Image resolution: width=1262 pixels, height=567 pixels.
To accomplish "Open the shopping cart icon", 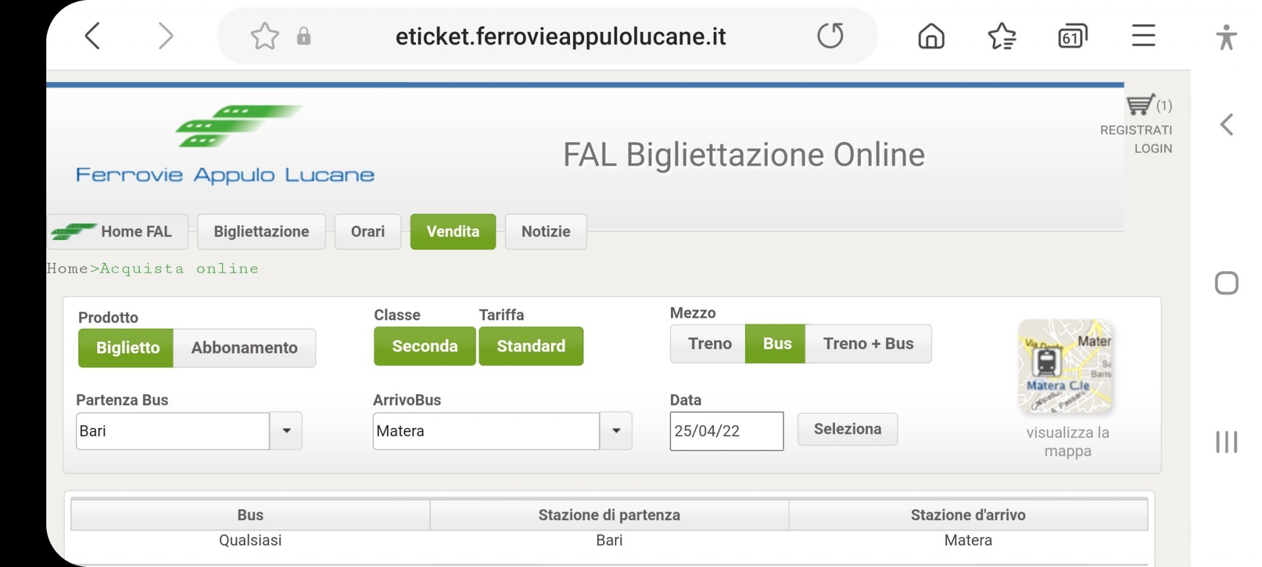I will click(x=1140, y=105).
